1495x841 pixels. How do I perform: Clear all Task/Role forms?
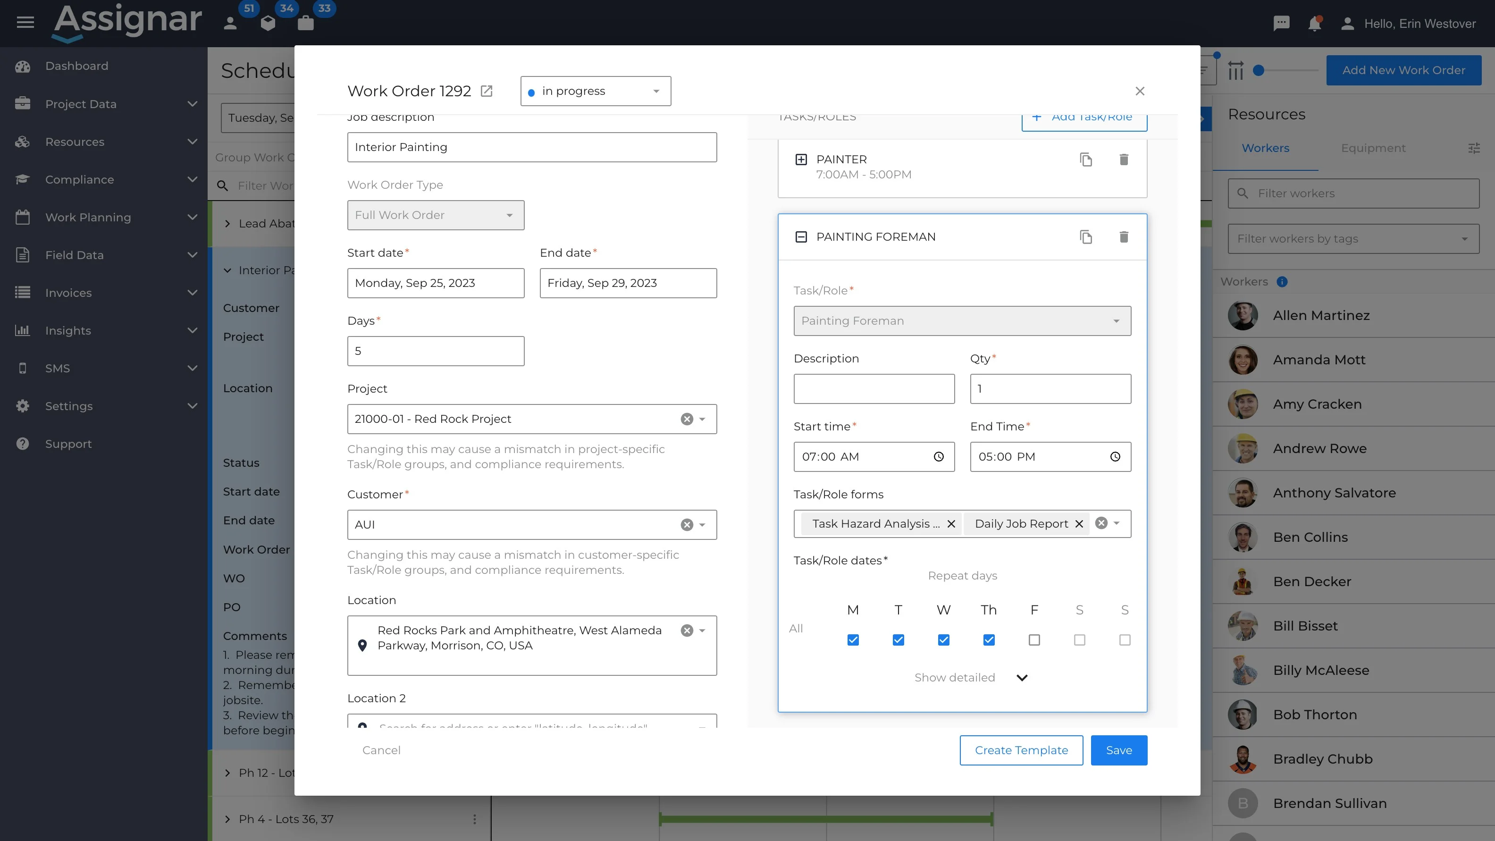tap(1101, 523)
